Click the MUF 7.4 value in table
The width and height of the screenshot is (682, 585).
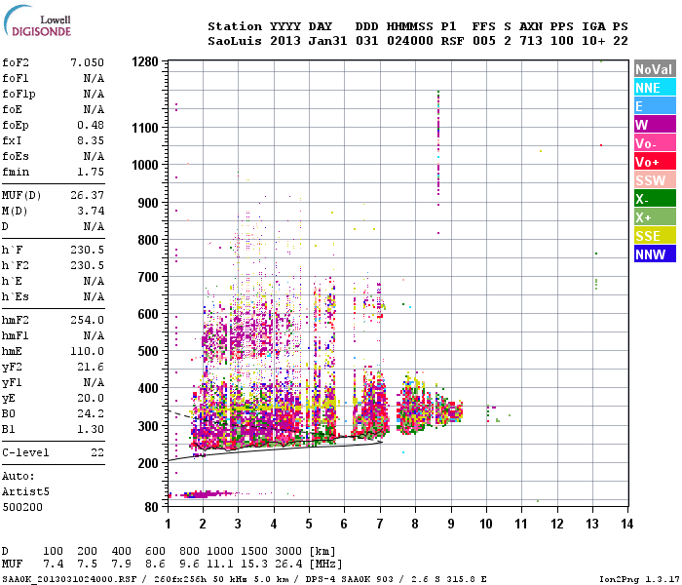click(53, 565)
